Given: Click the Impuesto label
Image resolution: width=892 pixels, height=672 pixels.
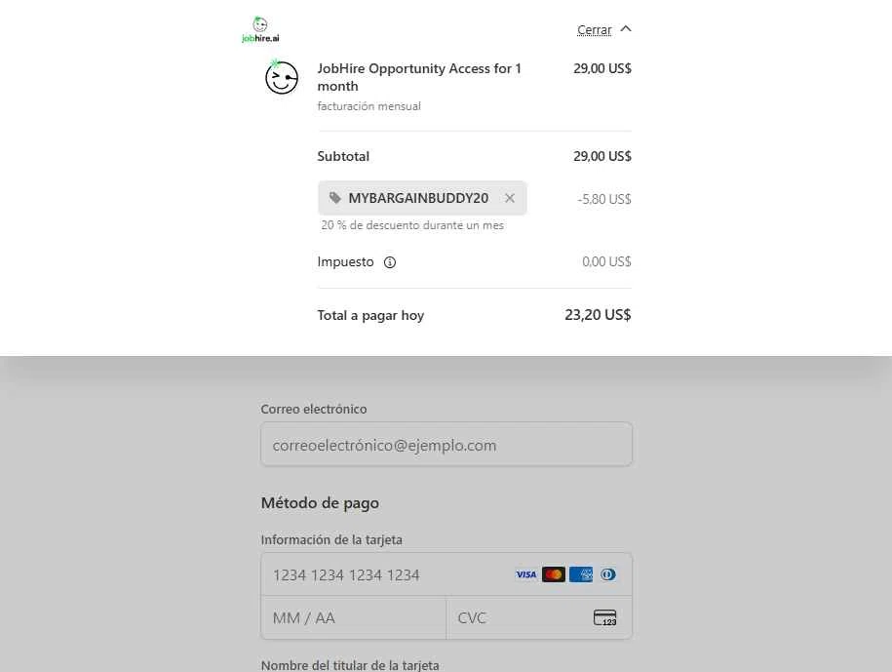Looking at the screenshot, I should [345, 262].
